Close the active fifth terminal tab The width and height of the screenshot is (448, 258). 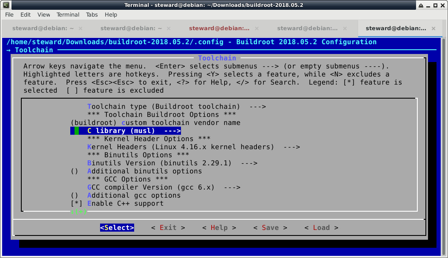pos(434,28)
